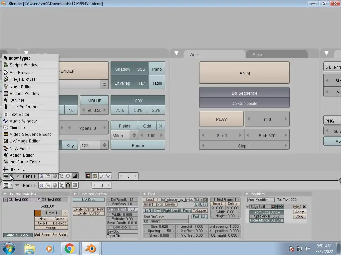Enable MBLUR motion blur
The height and width of the screenshot is (255, 341).
(x=94, y=101)
